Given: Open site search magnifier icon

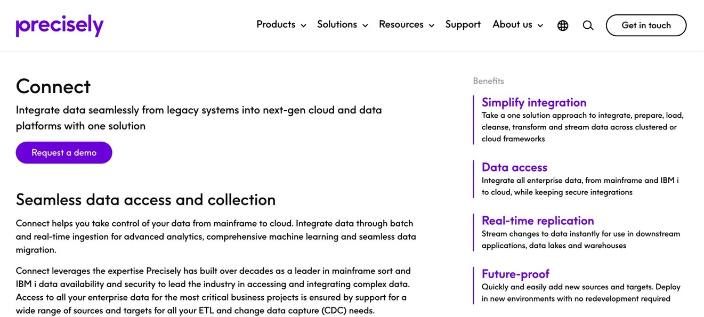Looking at the screenshot, I should 588,26.
